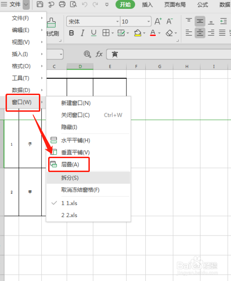Click the Borders grid icon
The height and width of the screenshot is (281, 231).
pyautogui.click(x=106, y=33)
